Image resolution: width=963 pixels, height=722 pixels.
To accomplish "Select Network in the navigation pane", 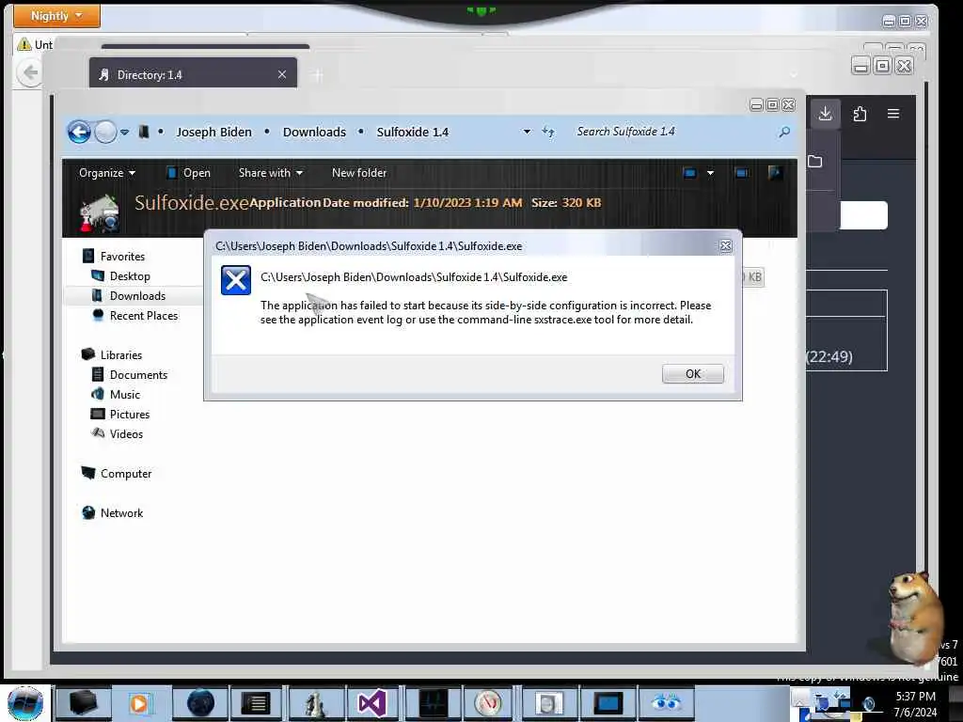I will coord(121,512).
